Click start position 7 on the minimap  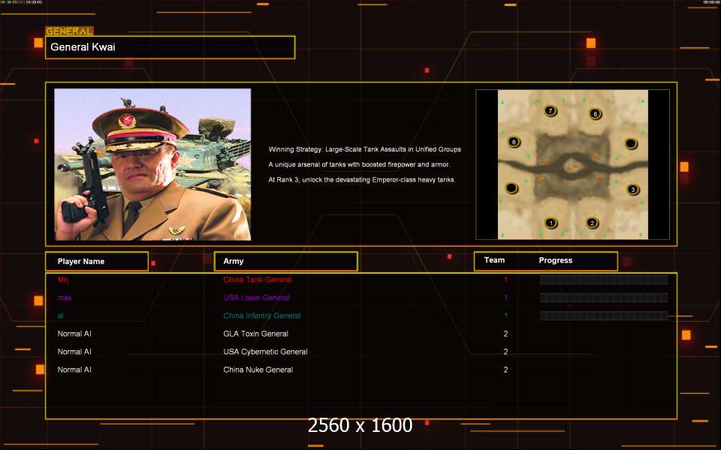tap(551, 111)
